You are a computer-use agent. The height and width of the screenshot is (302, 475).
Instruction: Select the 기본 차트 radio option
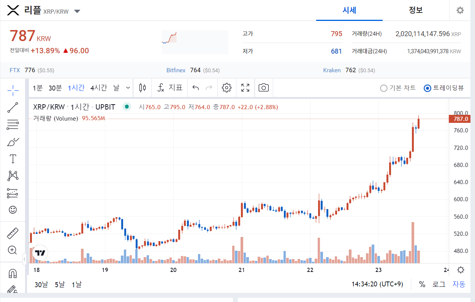[x=398, y=88]
